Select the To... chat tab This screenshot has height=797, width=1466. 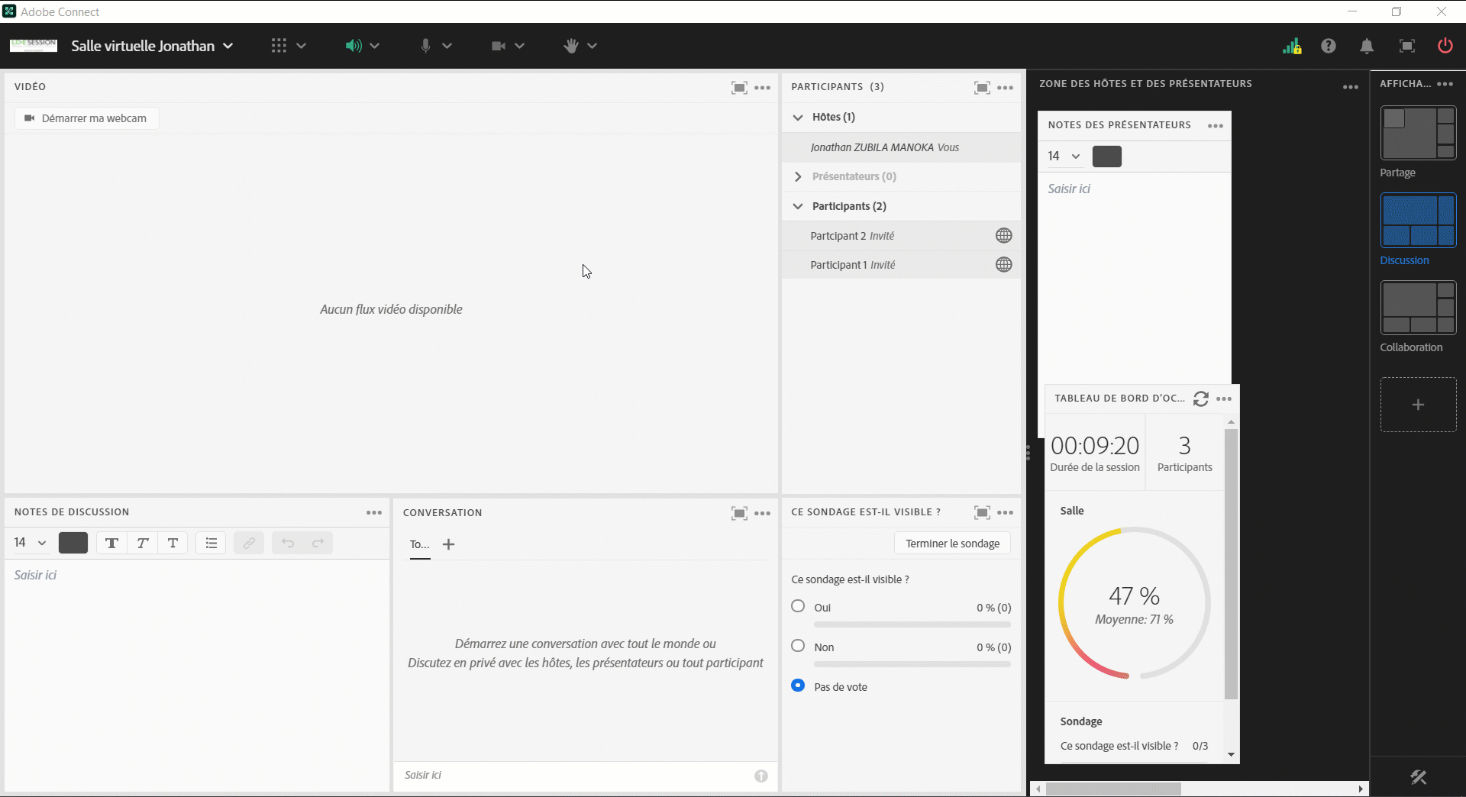click(x=420, y=545)
